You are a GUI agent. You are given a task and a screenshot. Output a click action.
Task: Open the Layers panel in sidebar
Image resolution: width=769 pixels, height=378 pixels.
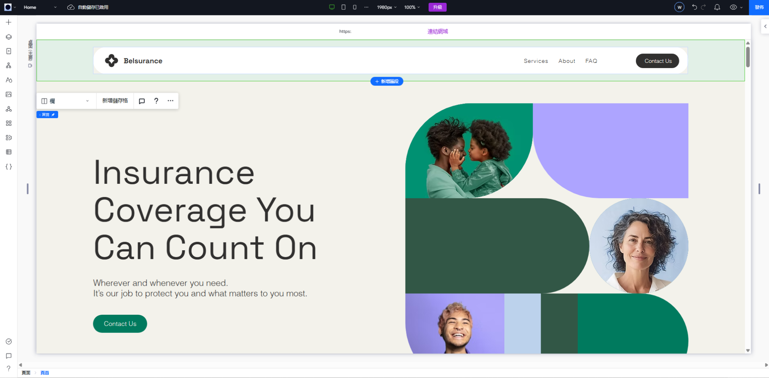pyautogui.click(x=8, y=37)
